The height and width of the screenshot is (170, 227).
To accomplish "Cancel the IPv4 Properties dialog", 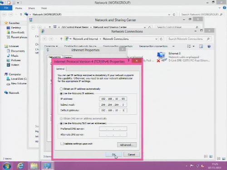I will 131,155.
